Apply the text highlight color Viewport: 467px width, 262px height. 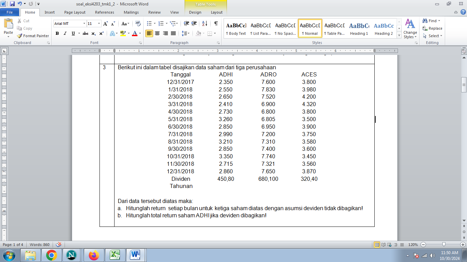pos(123,33)
